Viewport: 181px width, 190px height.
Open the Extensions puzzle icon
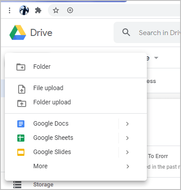38,10
